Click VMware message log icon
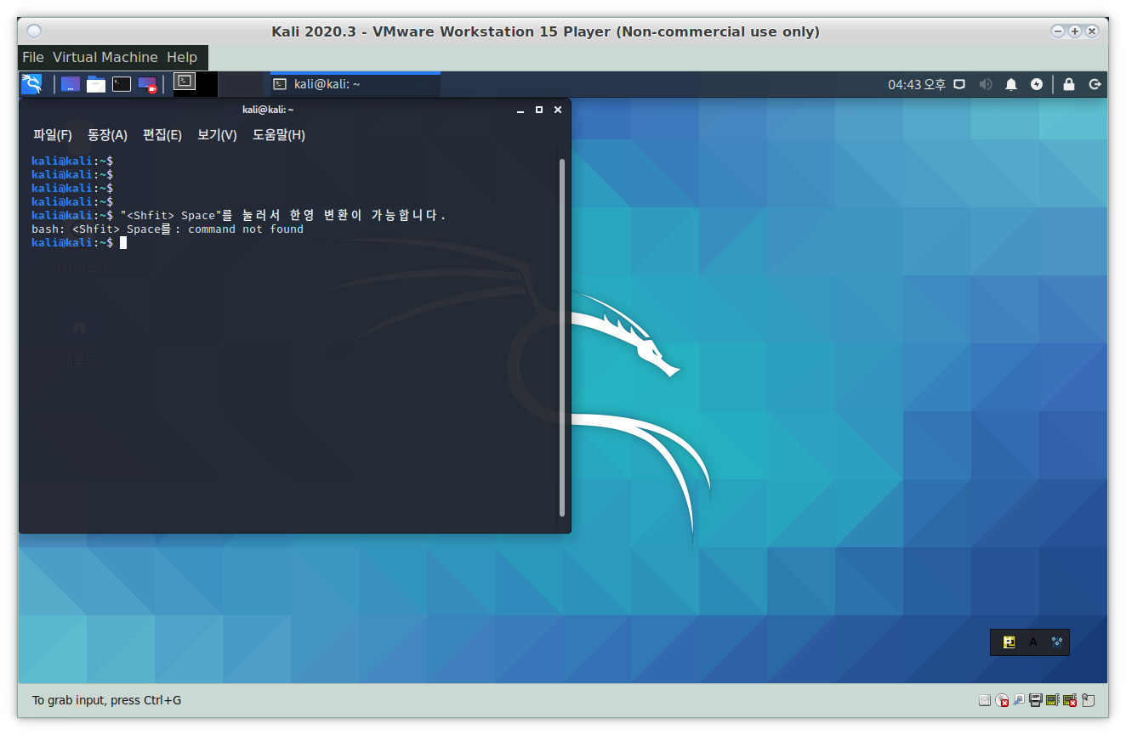1126x735 pixels. (x=1087, y=701)
